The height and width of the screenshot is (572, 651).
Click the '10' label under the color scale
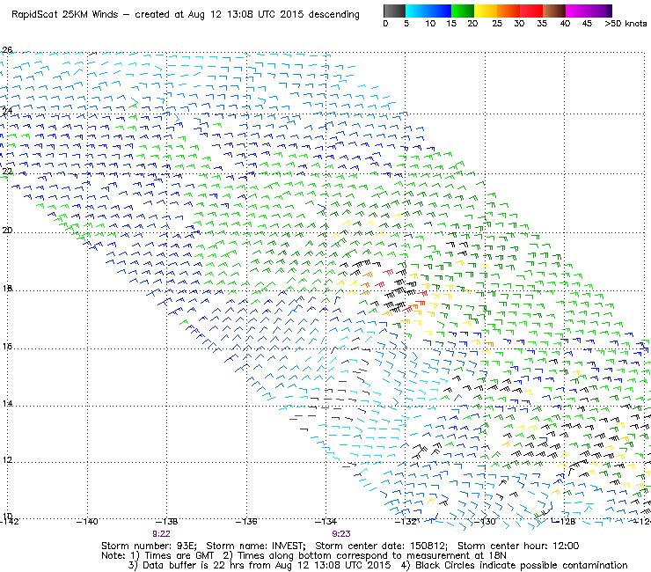(430, 24)
